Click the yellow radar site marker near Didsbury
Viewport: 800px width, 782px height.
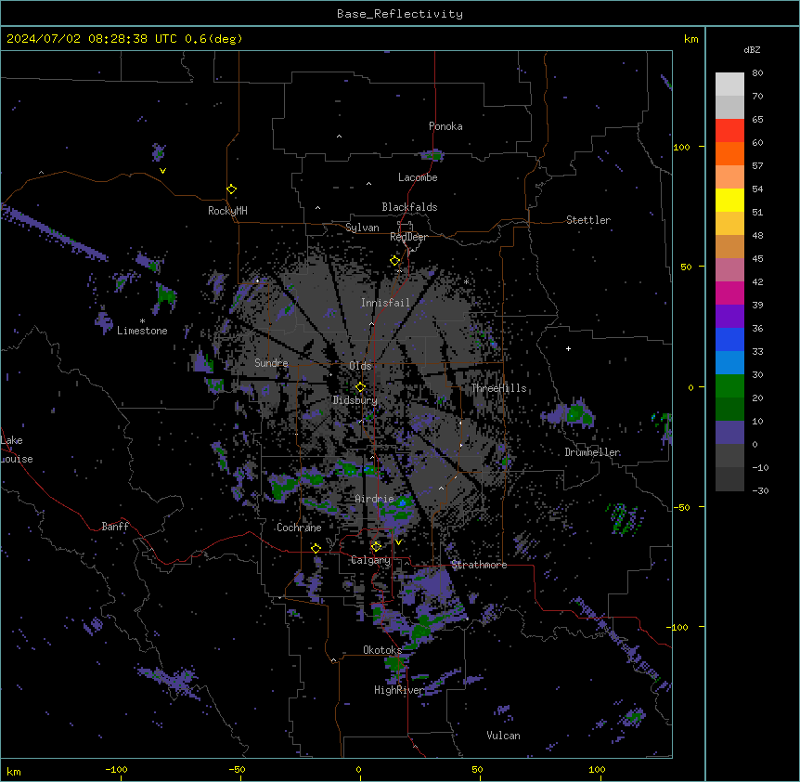tap(360, 387)
